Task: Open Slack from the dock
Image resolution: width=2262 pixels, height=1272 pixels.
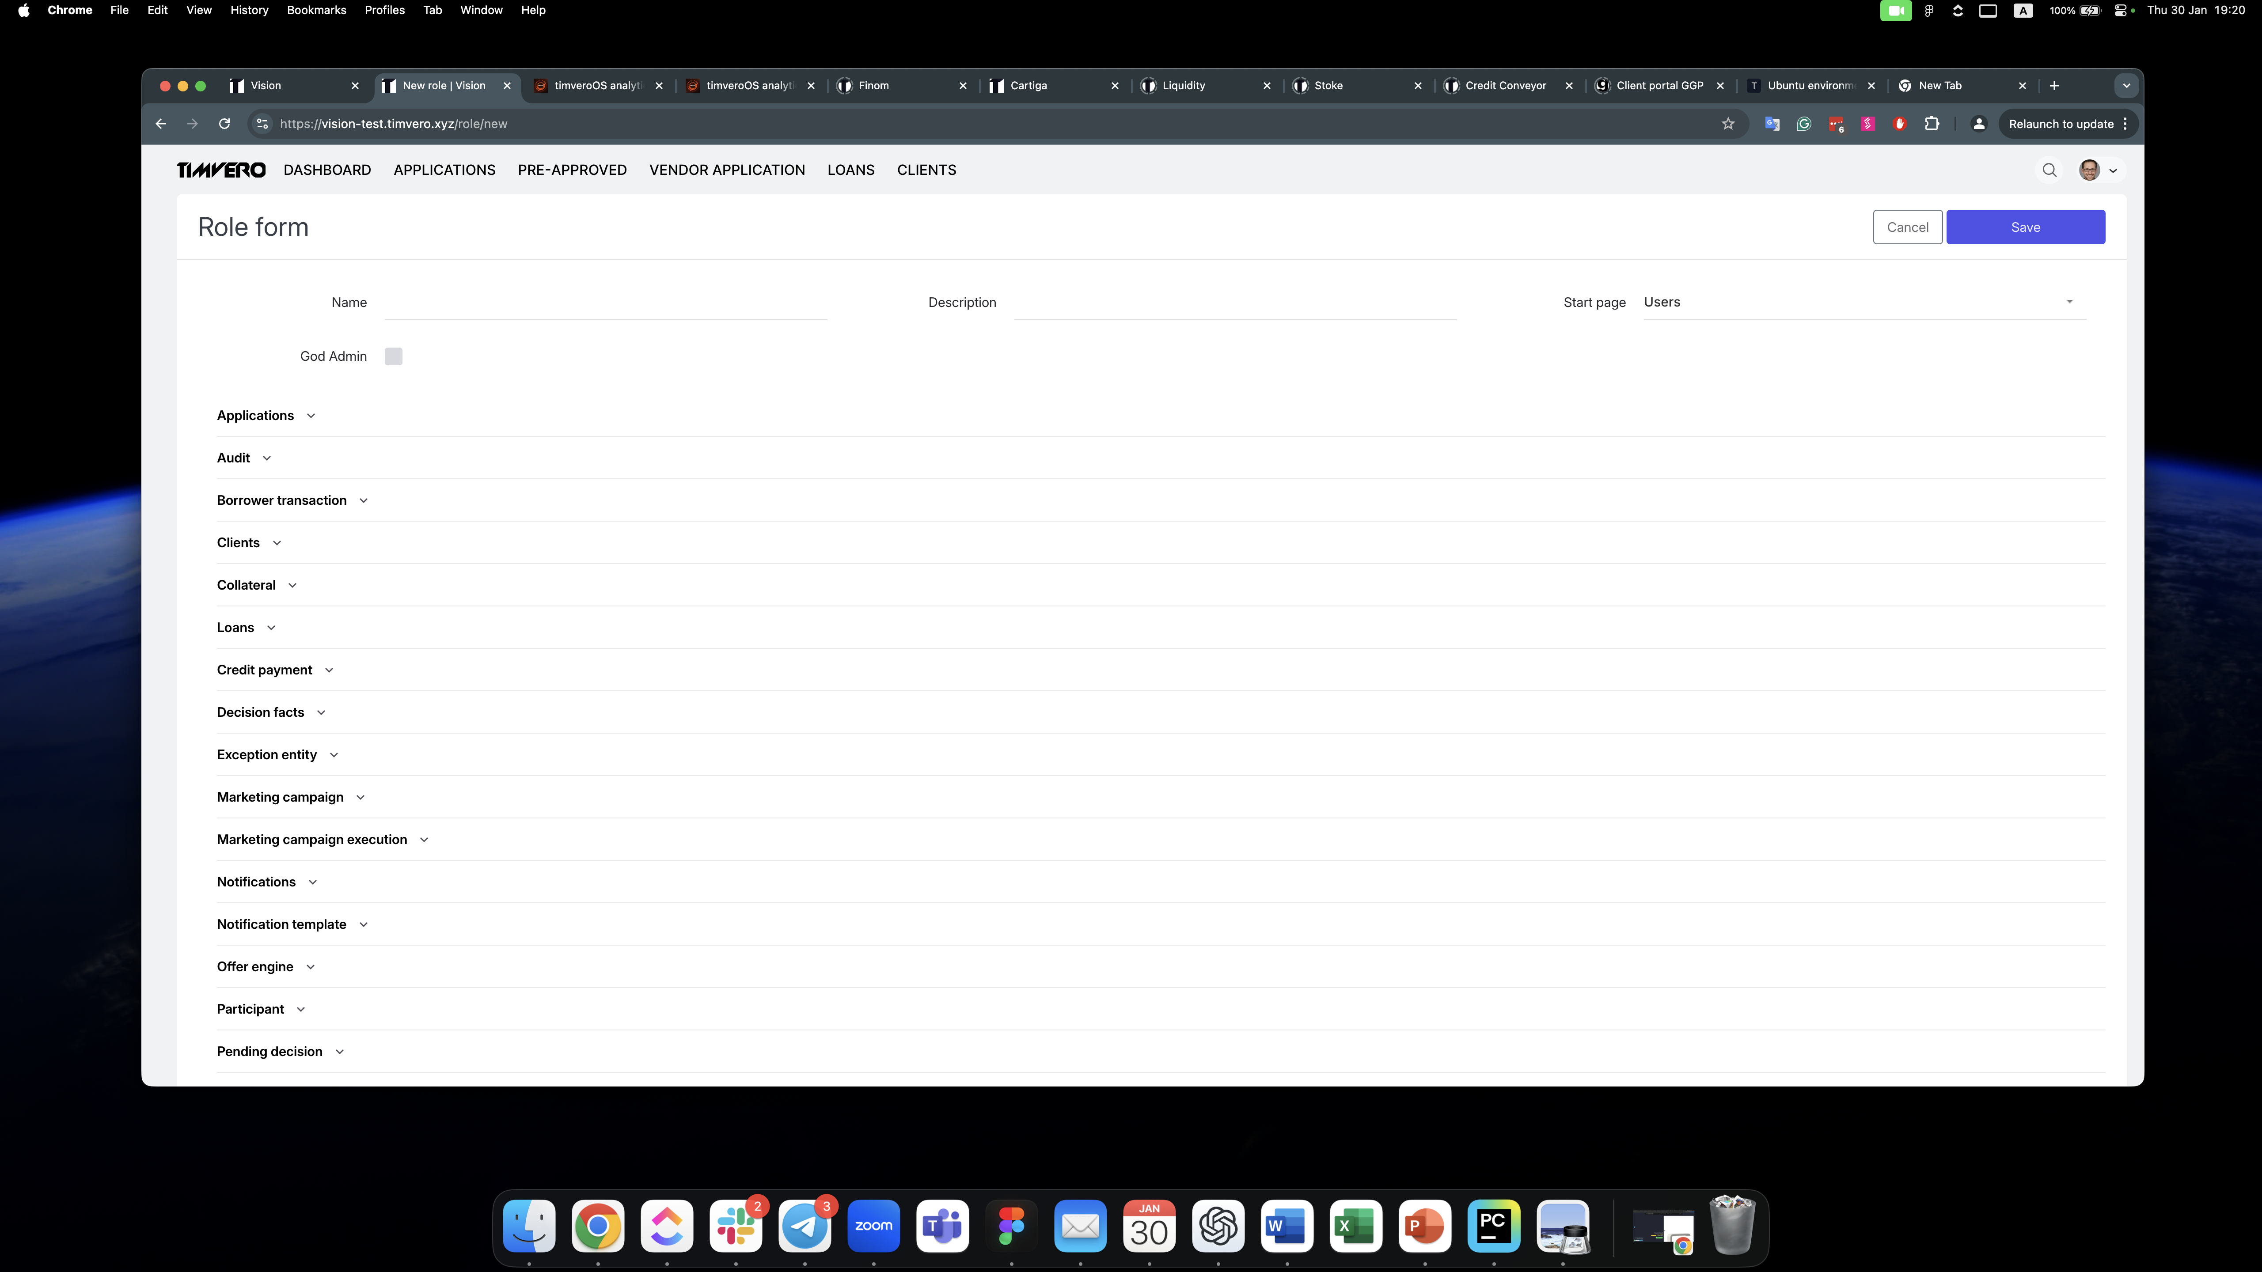Action: point(736,1227)
